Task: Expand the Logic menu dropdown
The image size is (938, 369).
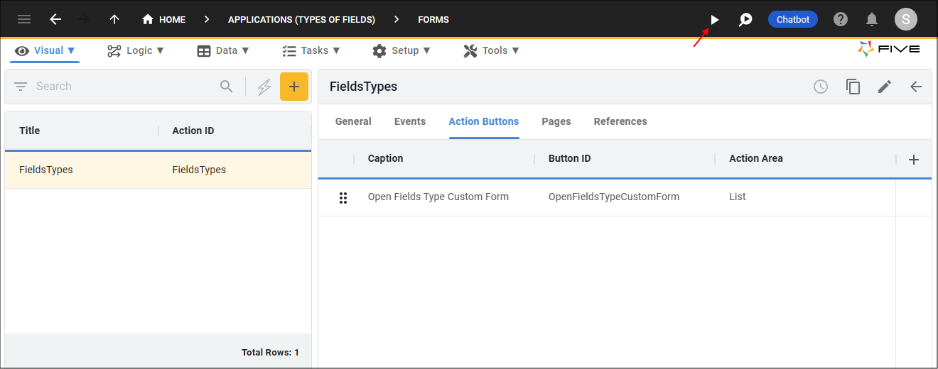Action: (x=136, y=50)
